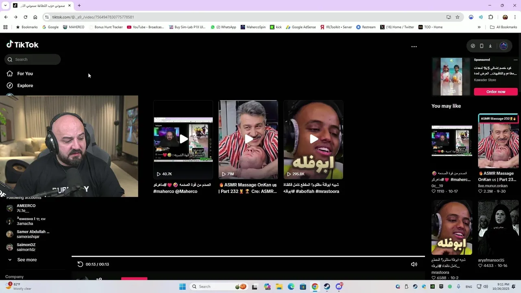
Task: Open File Explorer from the taskbar
Action: (279, 286)
